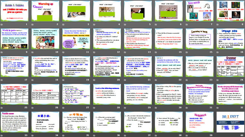Select the 中考链接 slide
Image resolution: width=245 pixels, height=137 pixels.
coord(76,122)
